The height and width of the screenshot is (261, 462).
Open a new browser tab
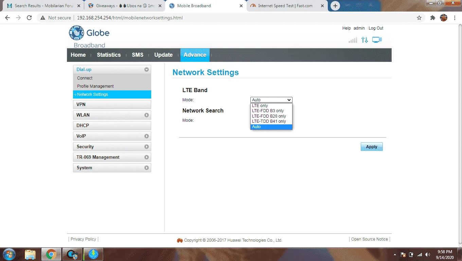pos(335,6)
